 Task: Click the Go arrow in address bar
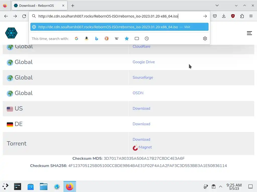[205, 16]
